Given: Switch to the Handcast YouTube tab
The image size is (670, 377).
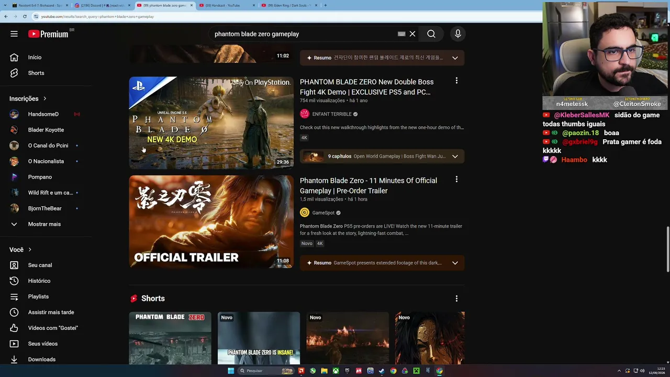Looking at the screenshot, I should (x=227, y=5).
